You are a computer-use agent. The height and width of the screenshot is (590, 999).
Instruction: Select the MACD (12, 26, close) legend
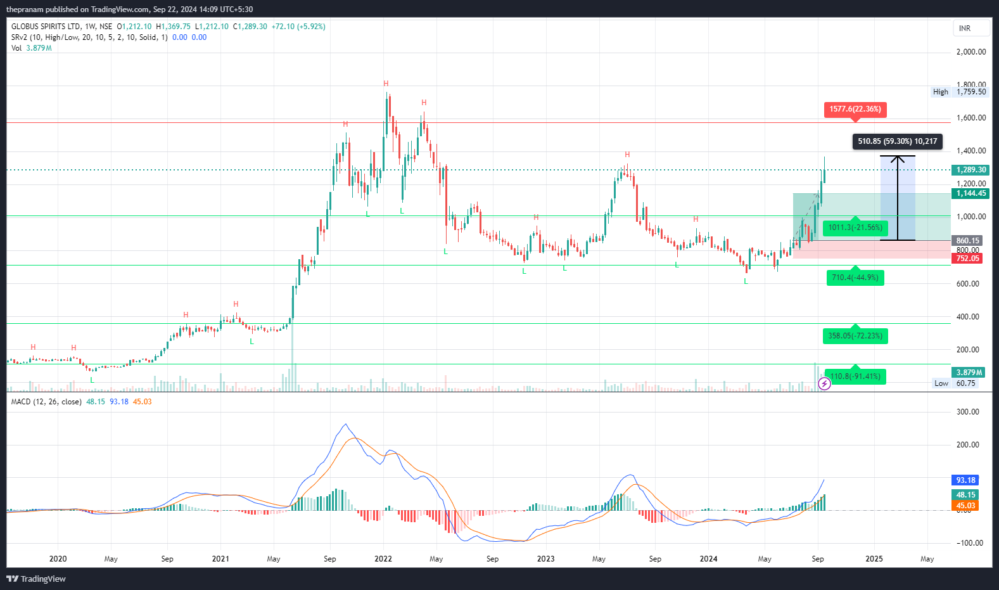pyautogui.click(x=46, y=402)
